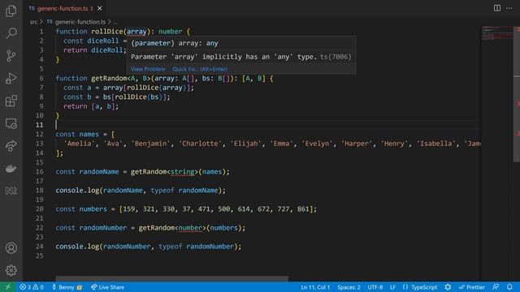
Task: Click underlined 'number' on line 22
Action: pyautogui.click(x=190, y=228)
